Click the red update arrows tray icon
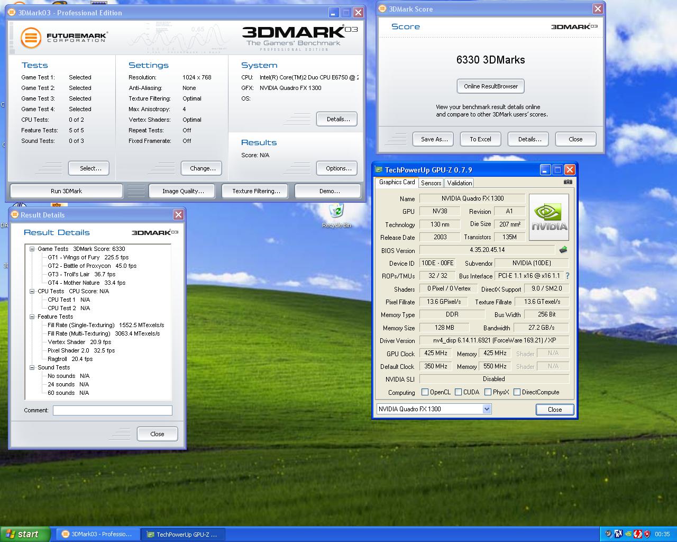677x542 pixels. (x=637, y=534)
